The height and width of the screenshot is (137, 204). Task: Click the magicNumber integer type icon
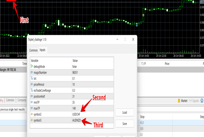coord(32,72)
